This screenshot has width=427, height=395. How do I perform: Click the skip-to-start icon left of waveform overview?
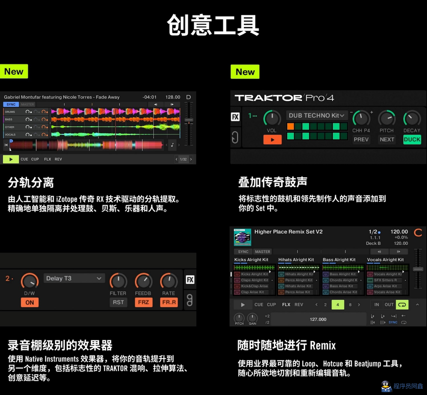[x=6, y=145]
